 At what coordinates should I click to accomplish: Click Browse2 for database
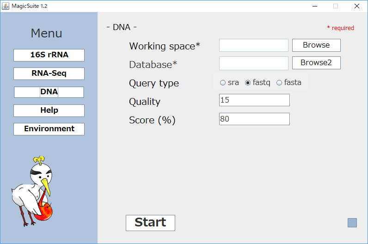(316, 63)
